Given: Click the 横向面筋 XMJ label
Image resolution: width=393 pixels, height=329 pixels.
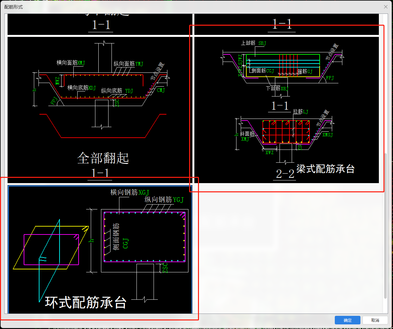Looking at the screenshot, I should (x=71, y=63).
